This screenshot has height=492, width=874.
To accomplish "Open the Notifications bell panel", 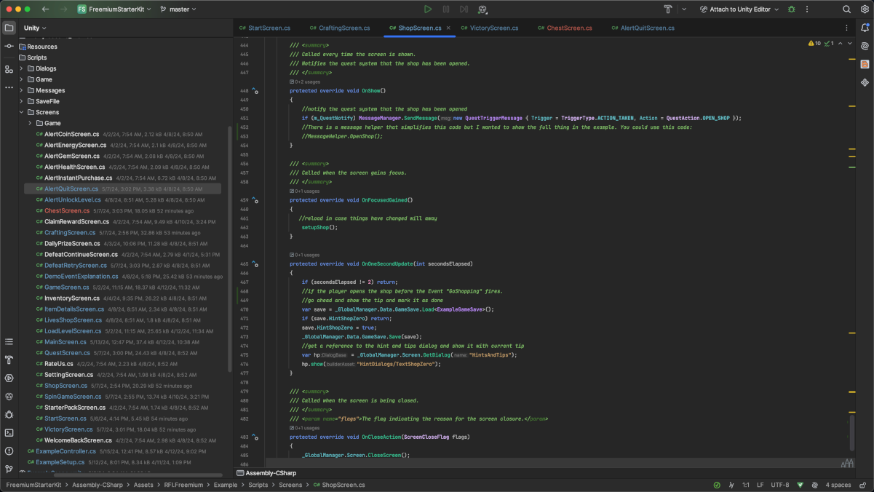I will pyautogui.click(x=865, y=28).
